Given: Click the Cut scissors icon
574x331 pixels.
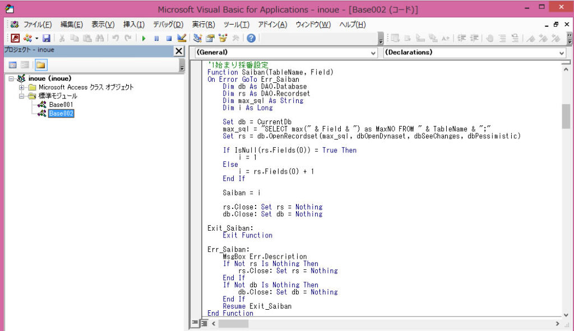Looking at the screenshot, I should [x=62, y=38].
